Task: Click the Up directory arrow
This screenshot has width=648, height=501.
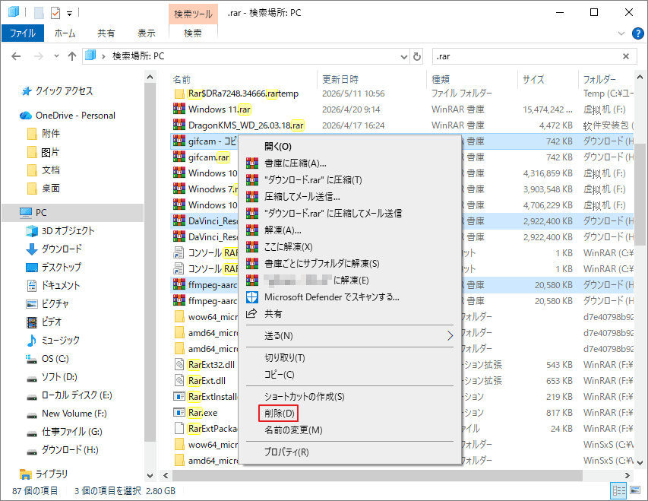Action: pos(72,56)
